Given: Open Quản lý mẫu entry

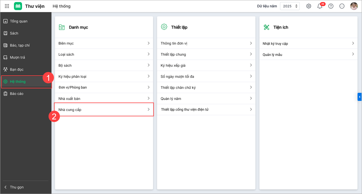Looking at the screenshot, I should [308, 55].
